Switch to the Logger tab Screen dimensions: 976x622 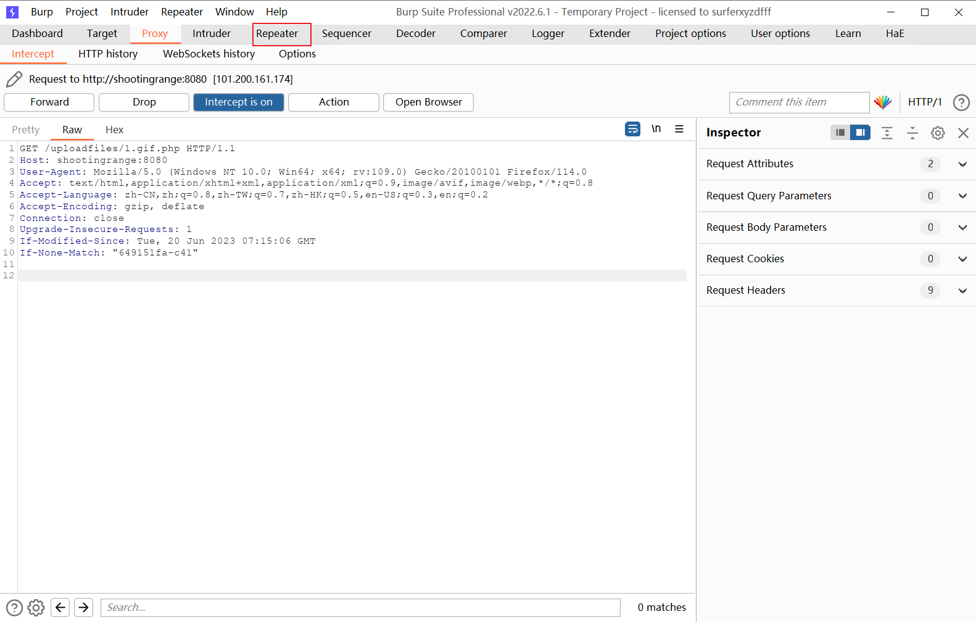(548, 34)
